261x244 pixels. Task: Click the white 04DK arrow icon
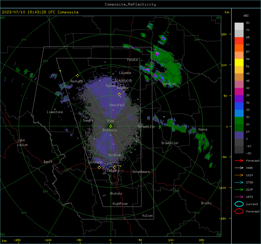tap(239, 168)
